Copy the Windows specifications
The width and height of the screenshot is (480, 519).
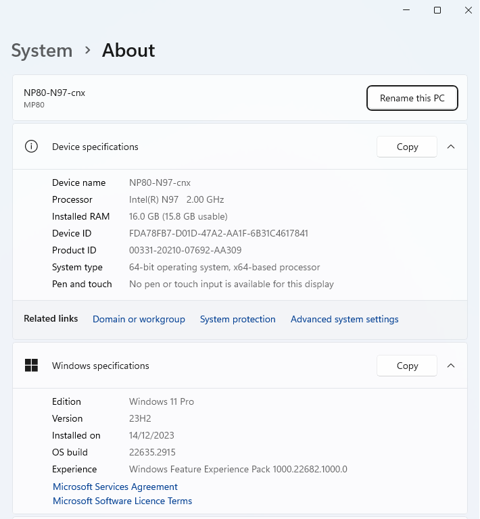coord(407,366)
